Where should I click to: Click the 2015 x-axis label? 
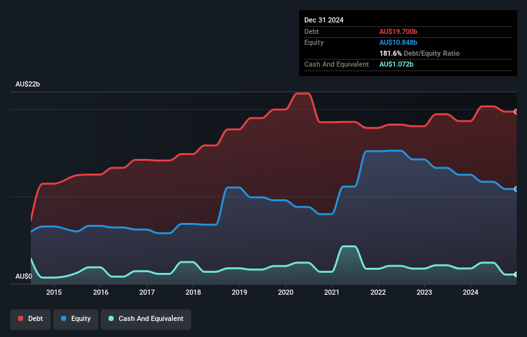coord(54,292)
